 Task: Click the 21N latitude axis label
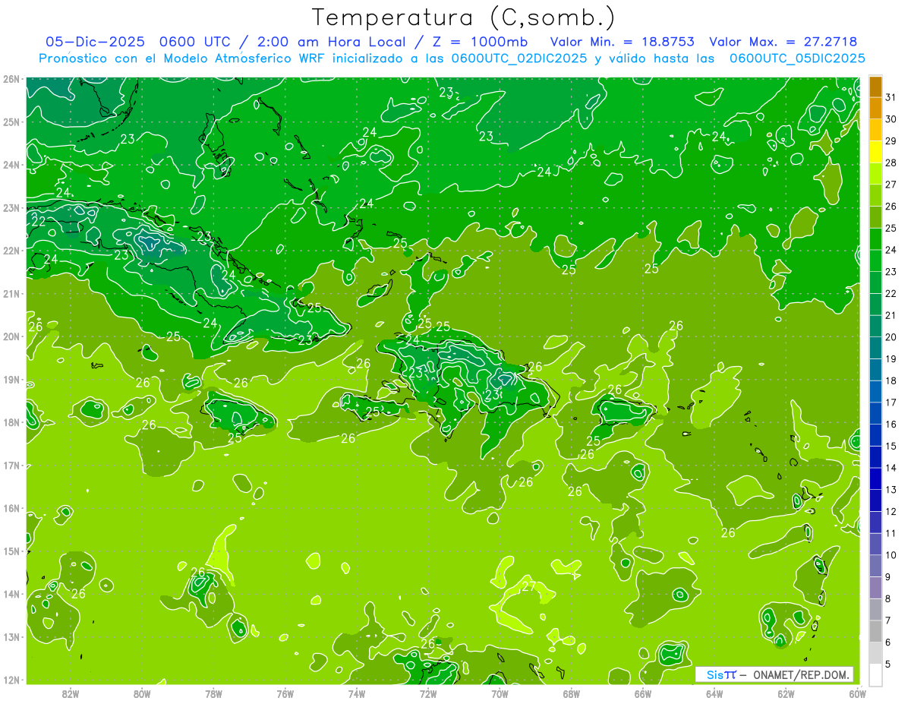coord(11,293)
